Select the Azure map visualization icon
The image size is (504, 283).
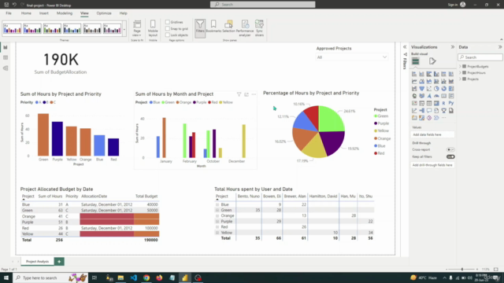point(428,96)
